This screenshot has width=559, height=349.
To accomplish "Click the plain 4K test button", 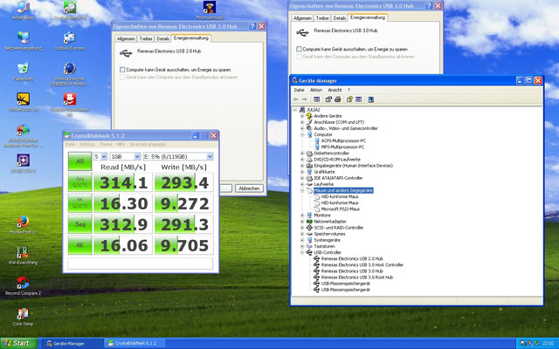I will (x=79, y=245).
